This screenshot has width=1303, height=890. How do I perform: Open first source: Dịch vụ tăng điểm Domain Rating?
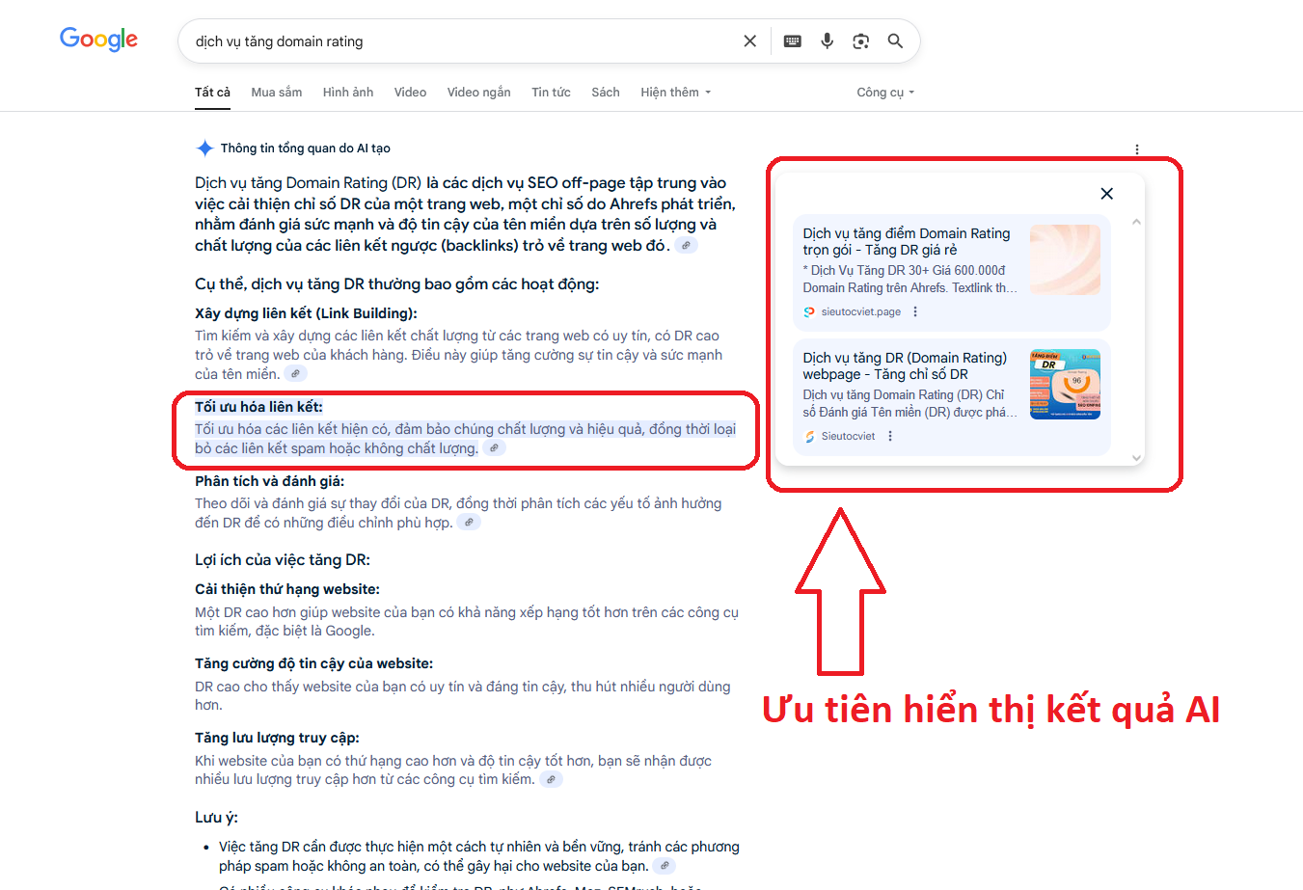click(907, 241)
